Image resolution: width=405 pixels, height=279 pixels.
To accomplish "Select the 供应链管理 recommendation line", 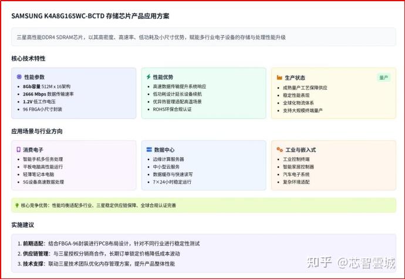I will 99,254.
